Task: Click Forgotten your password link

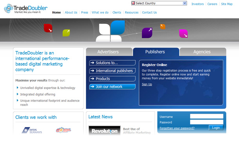Action: click(177, 128)
